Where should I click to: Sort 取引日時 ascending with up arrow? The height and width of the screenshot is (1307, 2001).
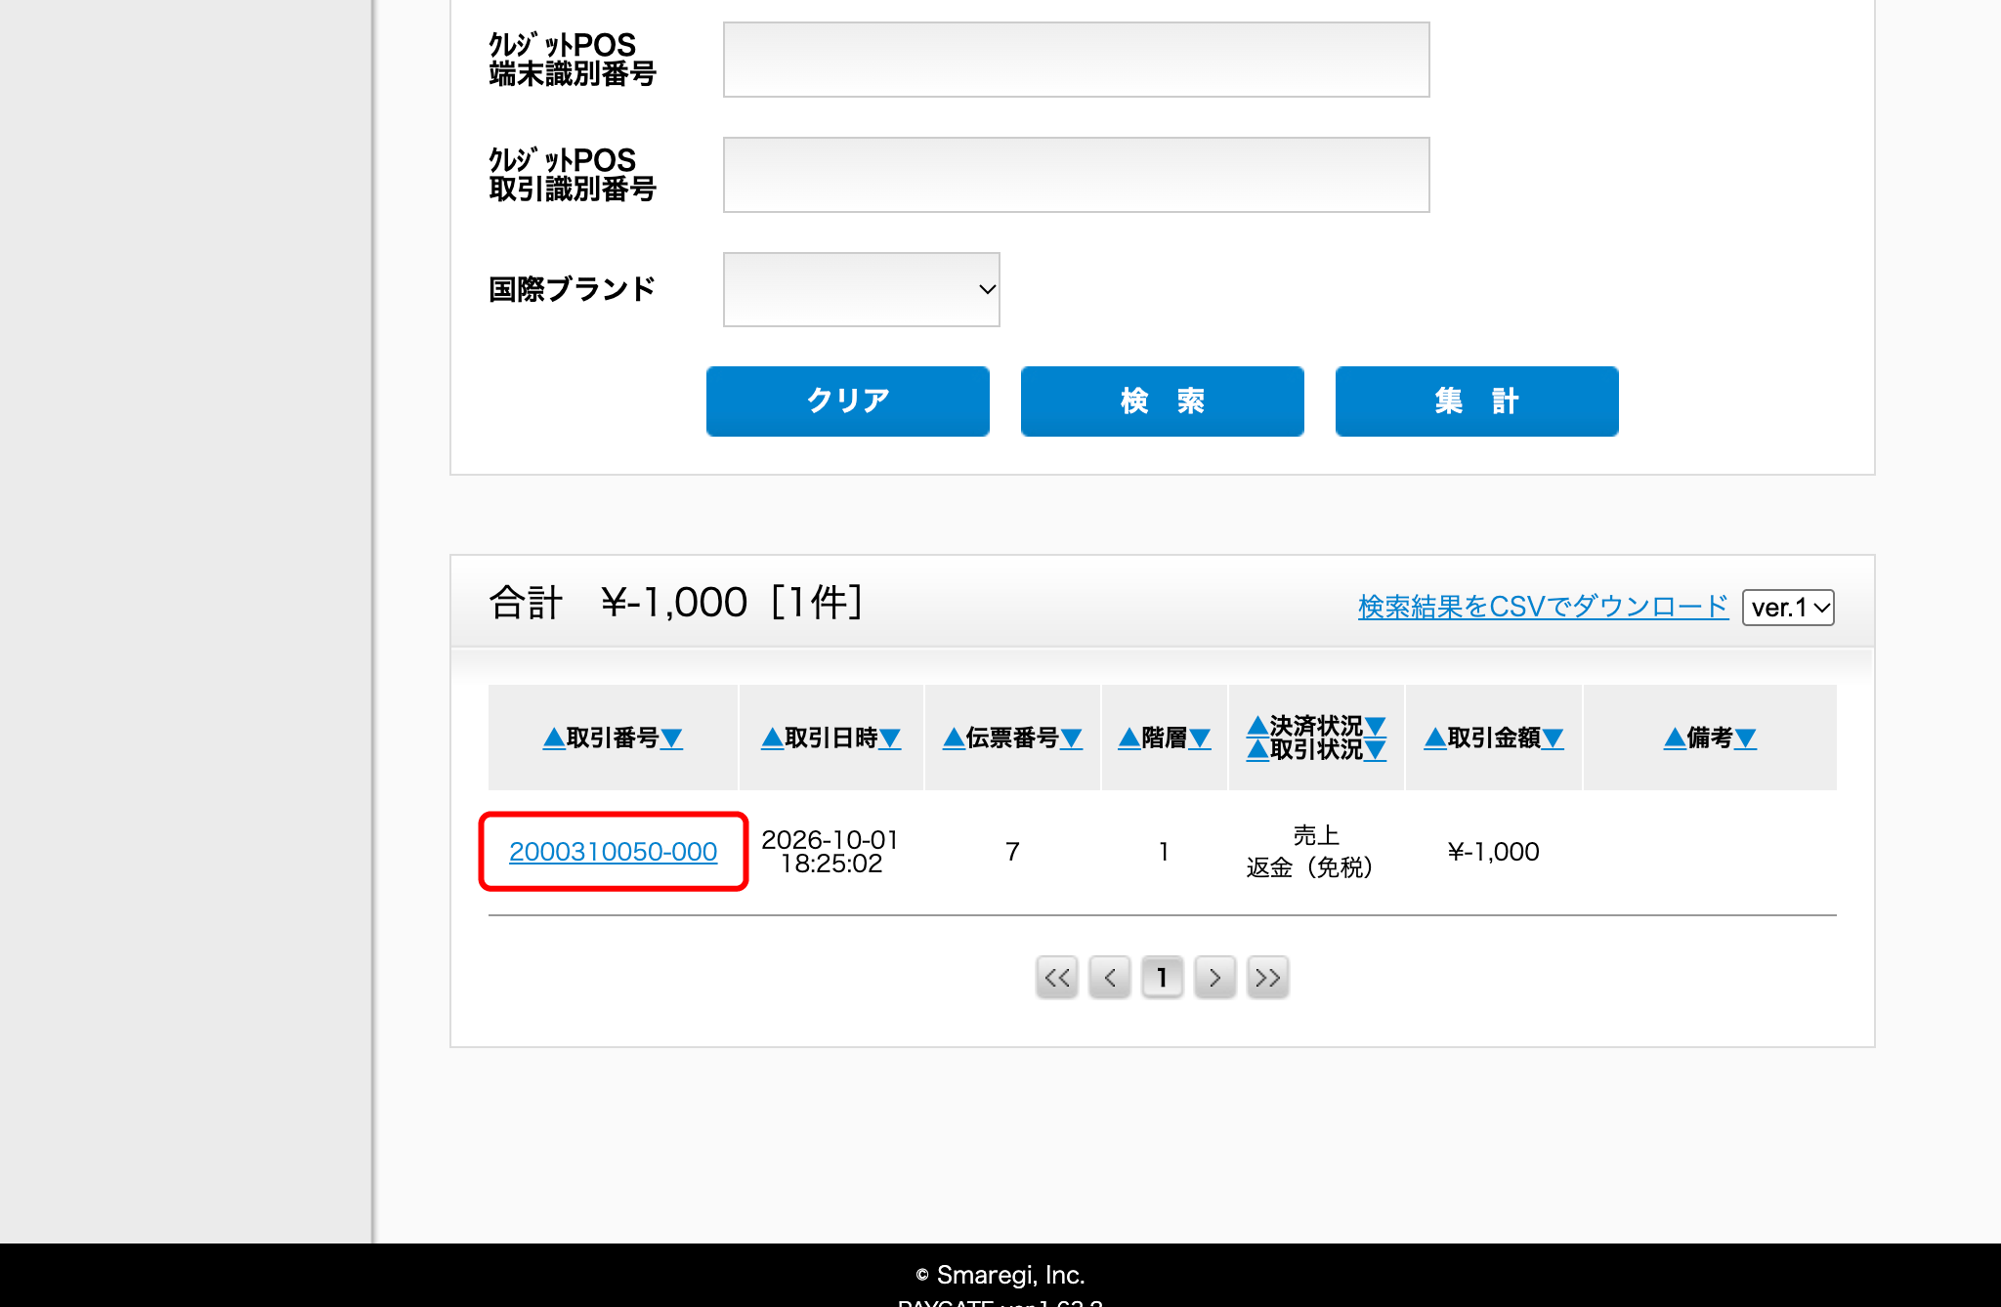pos(772,738)
